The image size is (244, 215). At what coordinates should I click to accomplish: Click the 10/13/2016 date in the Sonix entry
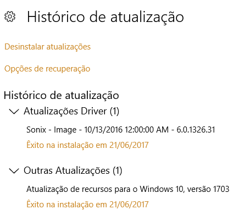click(103, 130)
